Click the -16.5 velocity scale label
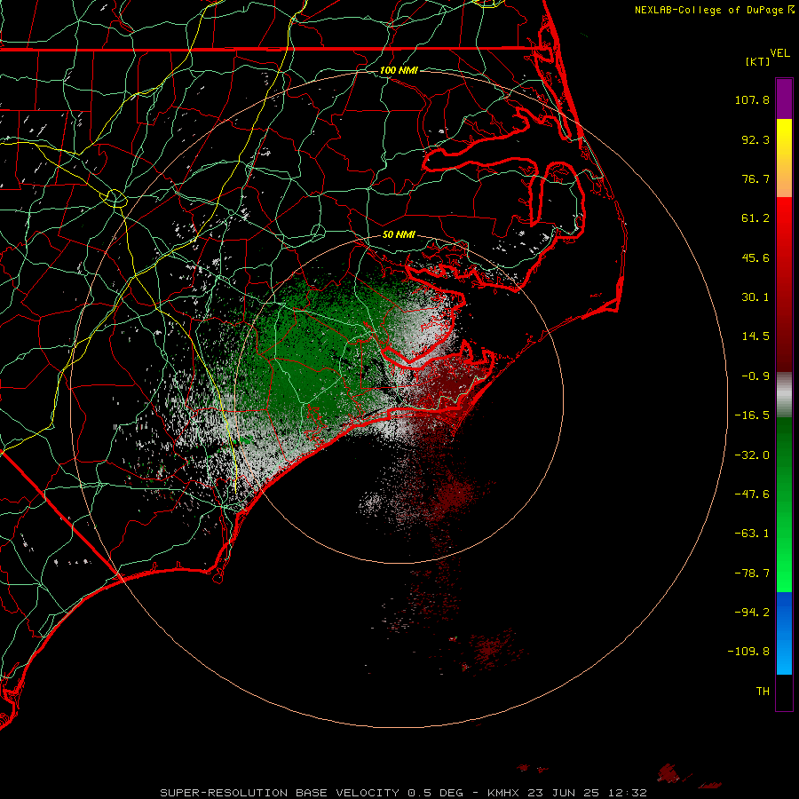799x799 pixels. coord(752,415)
